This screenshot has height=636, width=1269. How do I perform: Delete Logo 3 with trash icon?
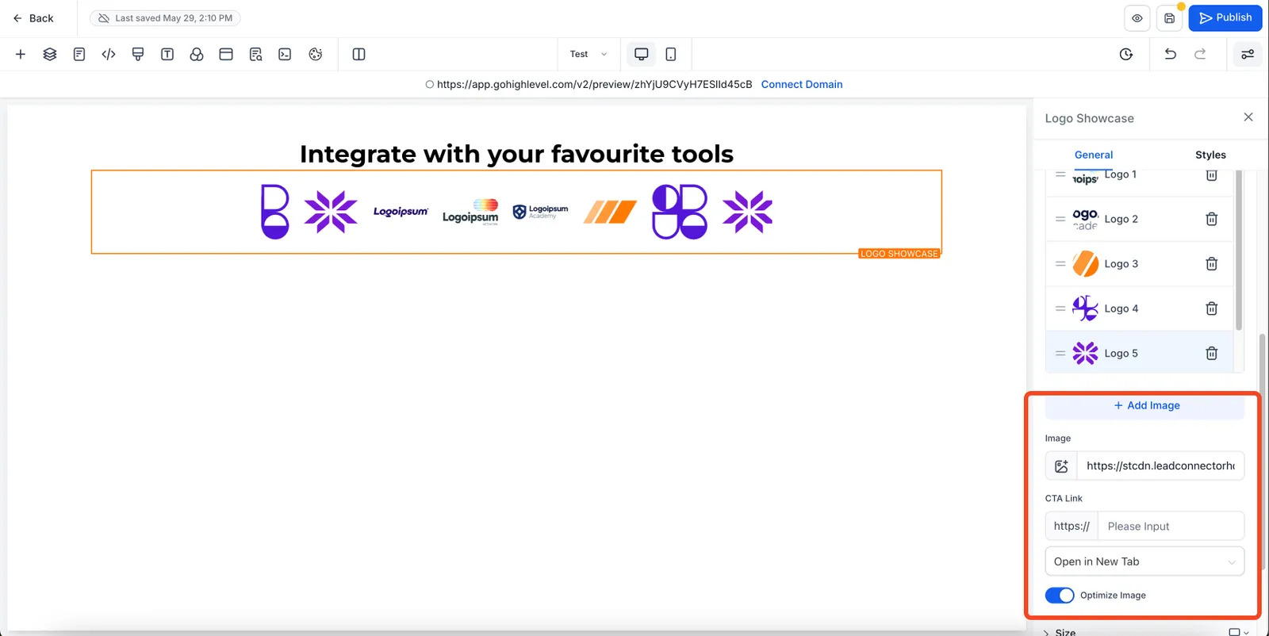coord(1211,263)
